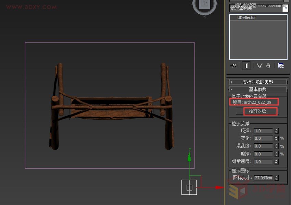Toggle the Pin Stack icon
Image resolution: width=291 pixels, height=205 pixels.
pyautogui.click(x=234, y=66)
